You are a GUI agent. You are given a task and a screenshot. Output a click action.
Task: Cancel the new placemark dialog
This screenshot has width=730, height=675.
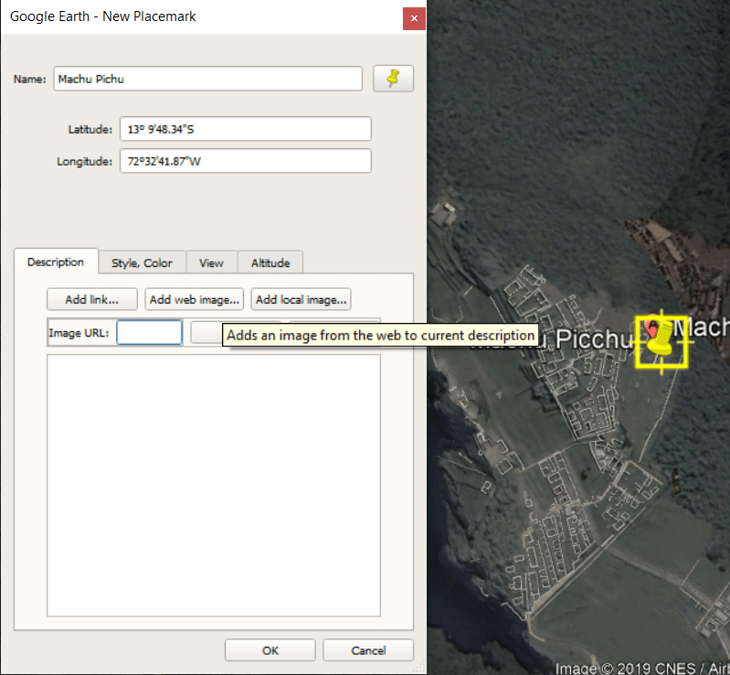368,649
